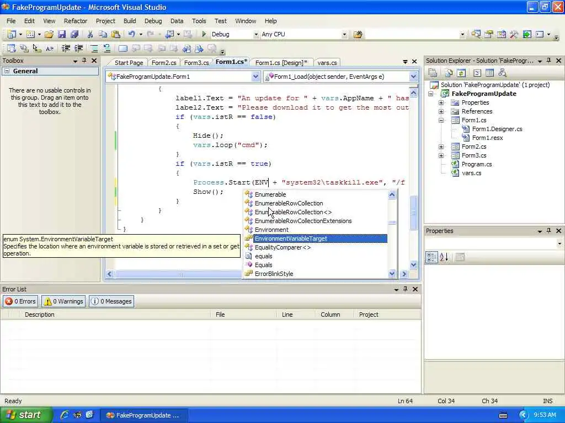Expand the Form2.cs node
The height and width of the screenshot is (423, 565).
pyautogui.click(x=441, y=147)
